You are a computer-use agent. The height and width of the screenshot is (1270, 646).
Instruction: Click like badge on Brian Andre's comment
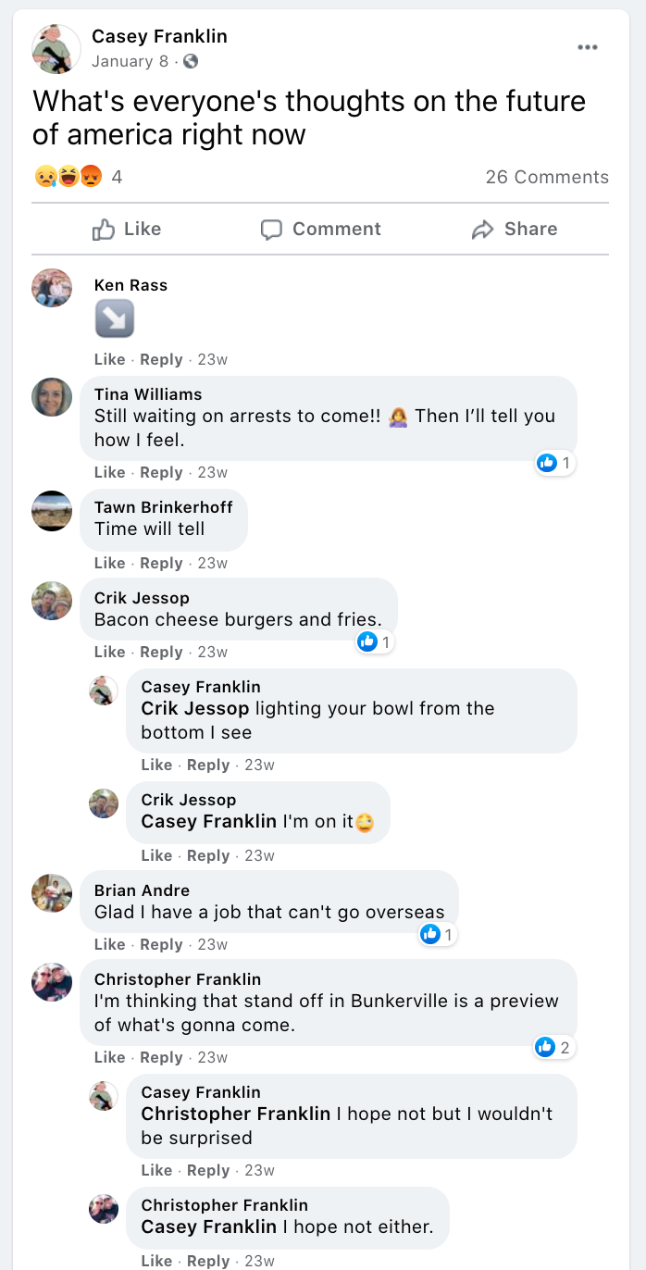point(437,935)
